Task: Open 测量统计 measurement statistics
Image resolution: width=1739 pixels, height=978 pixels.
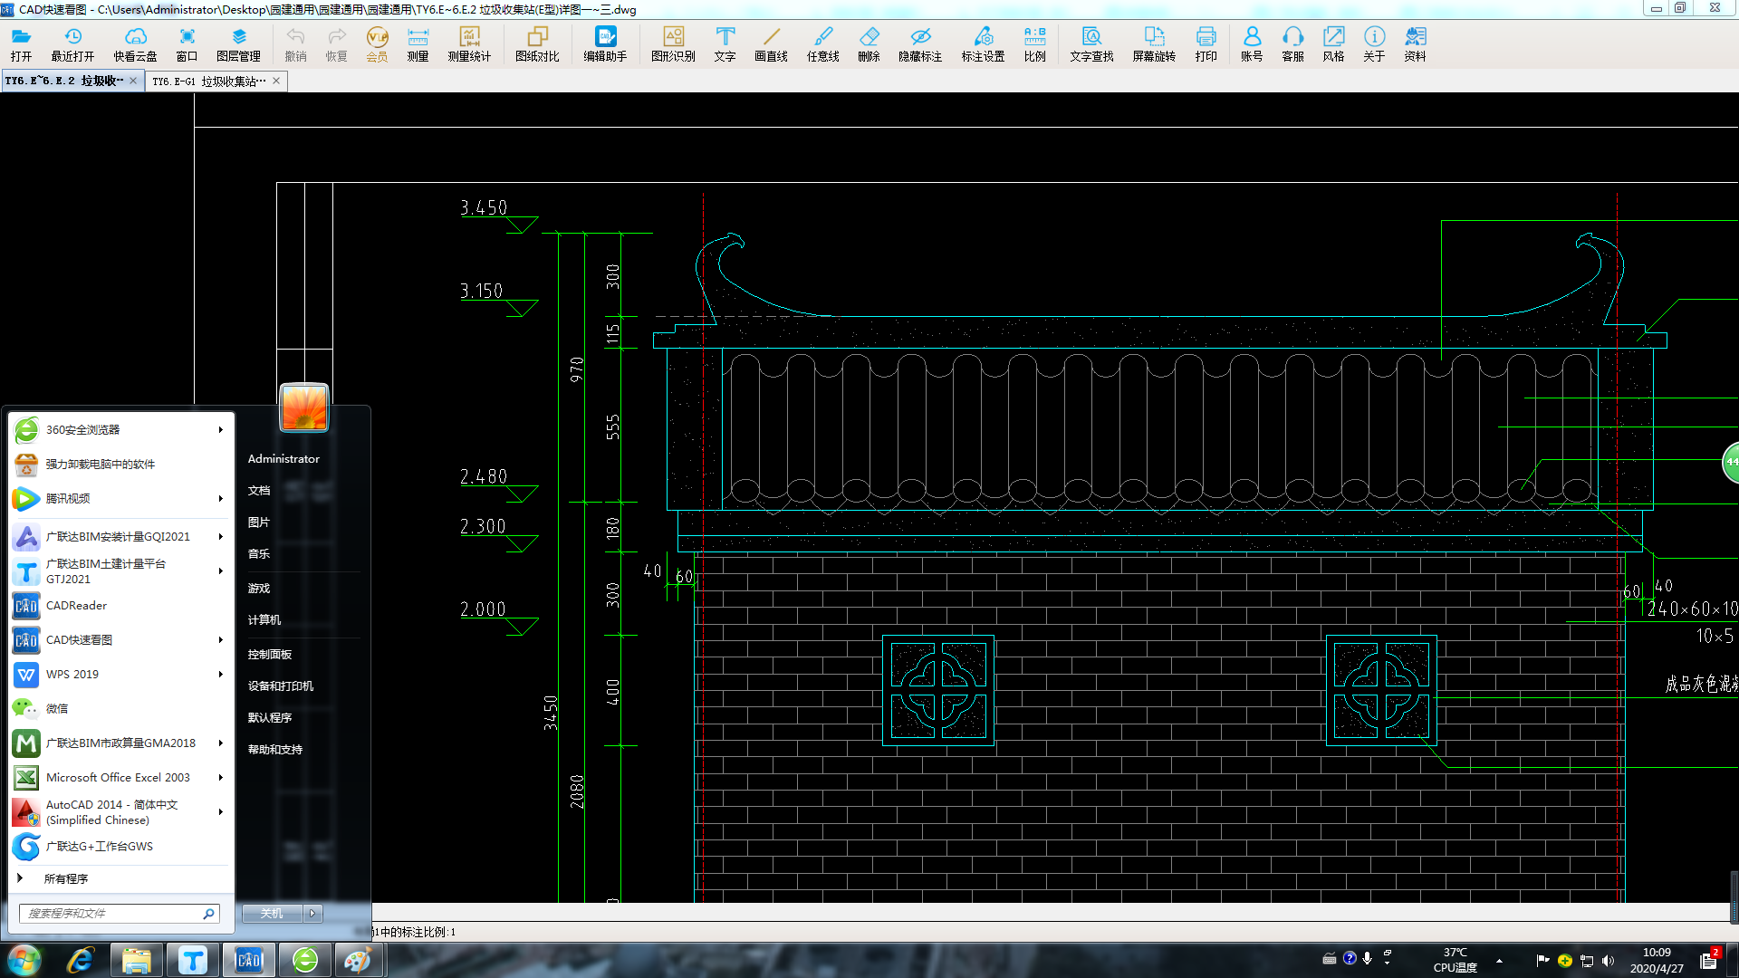Action: [x=469, y=43]
